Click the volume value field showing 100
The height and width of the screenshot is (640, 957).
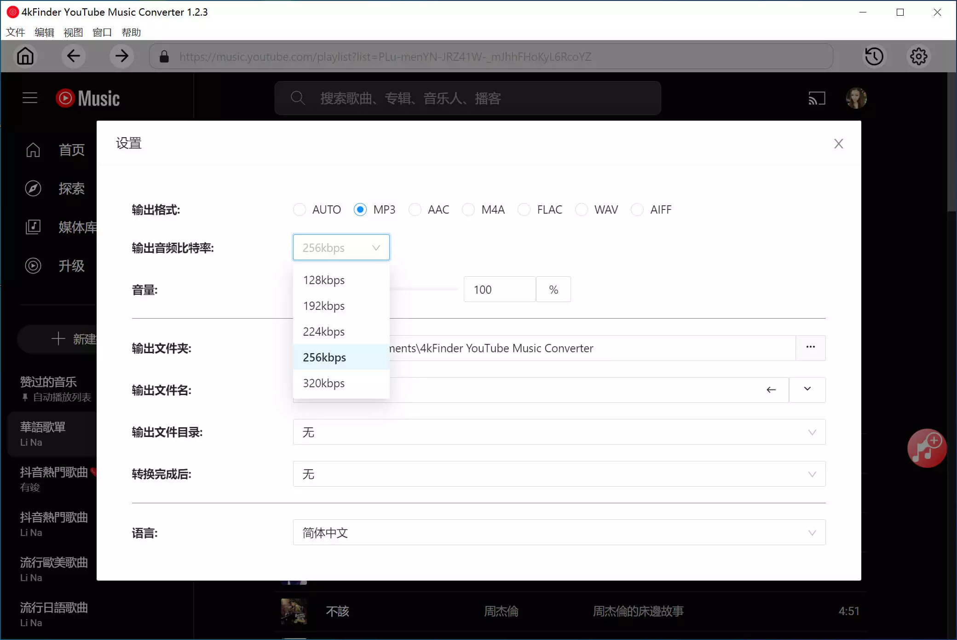point(500,290)
